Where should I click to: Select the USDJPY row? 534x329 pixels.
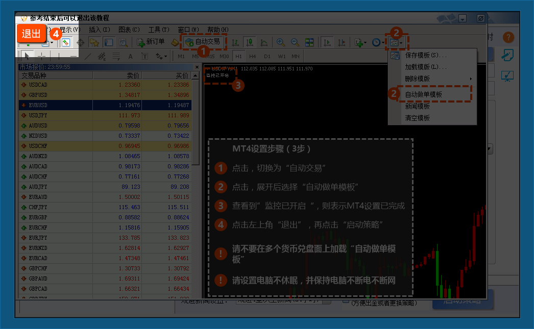click(x=105, y=115)
